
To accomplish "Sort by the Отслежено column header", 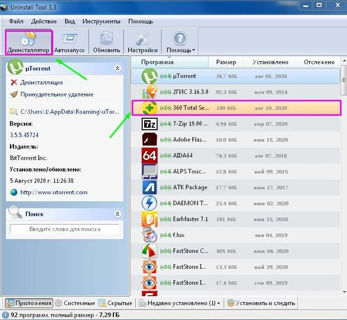I will [319, 62].
